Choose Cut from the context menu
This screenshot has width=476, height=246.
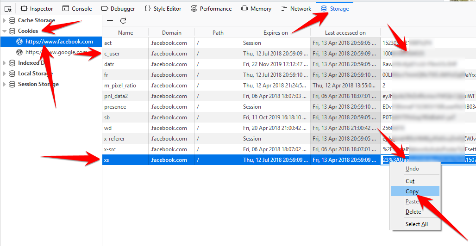(x=415, y=181)
